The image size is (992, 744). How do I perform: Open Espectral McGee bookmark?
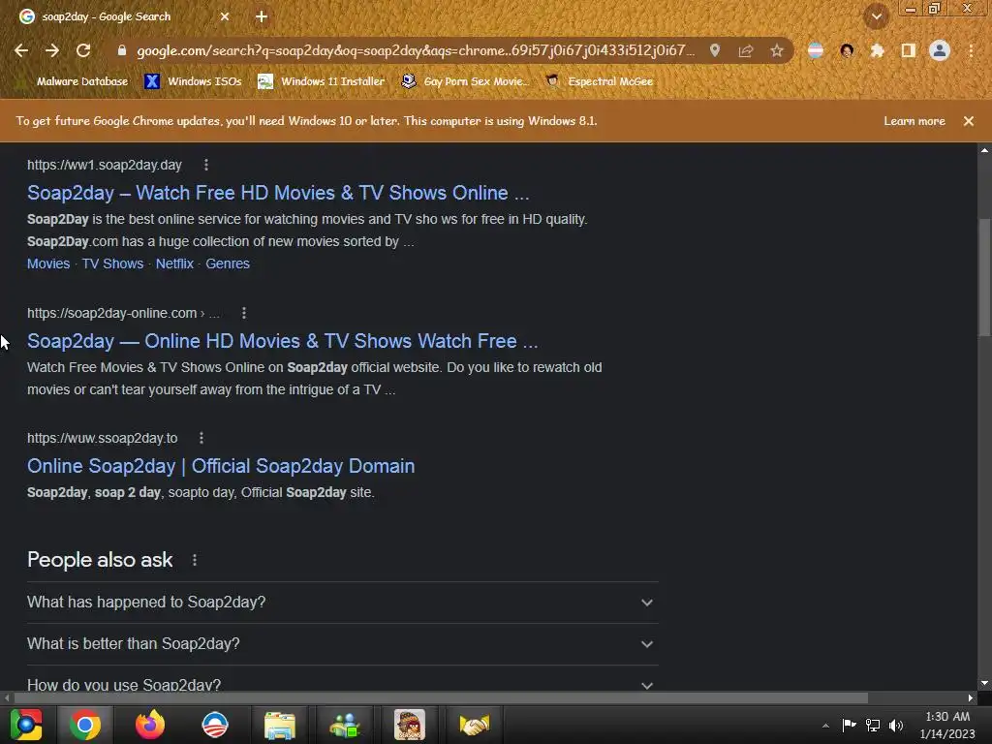599,81
